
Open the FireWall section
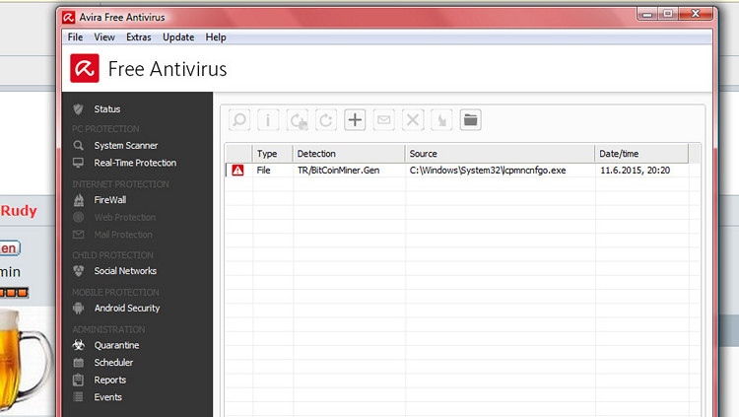(x=109, y=199)
